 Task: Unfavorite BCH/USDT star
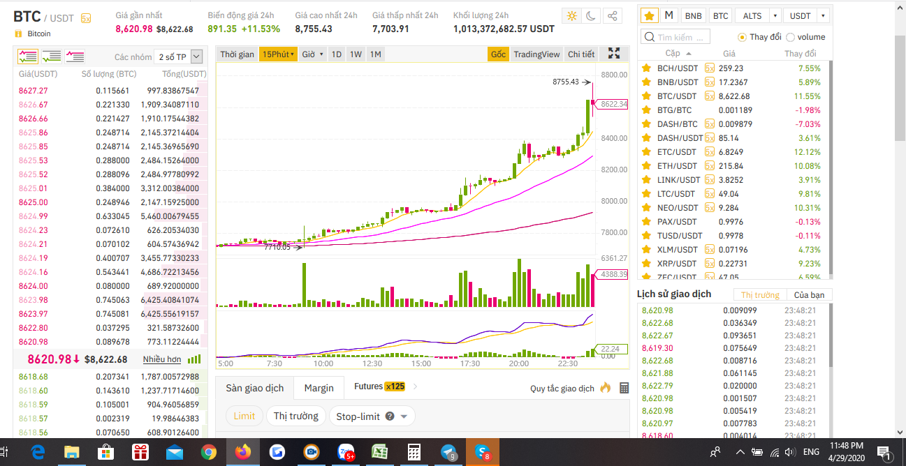[646, 68]
